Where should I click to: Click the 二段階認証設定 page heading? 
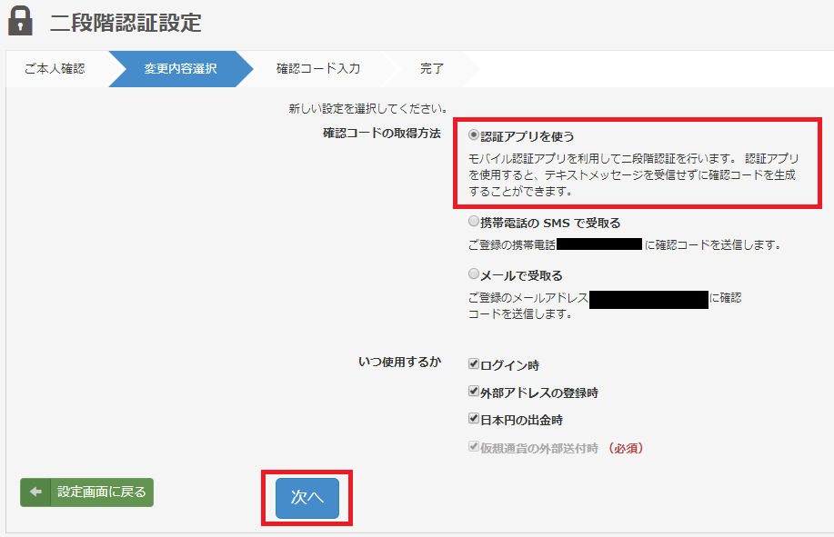[126, 23]
